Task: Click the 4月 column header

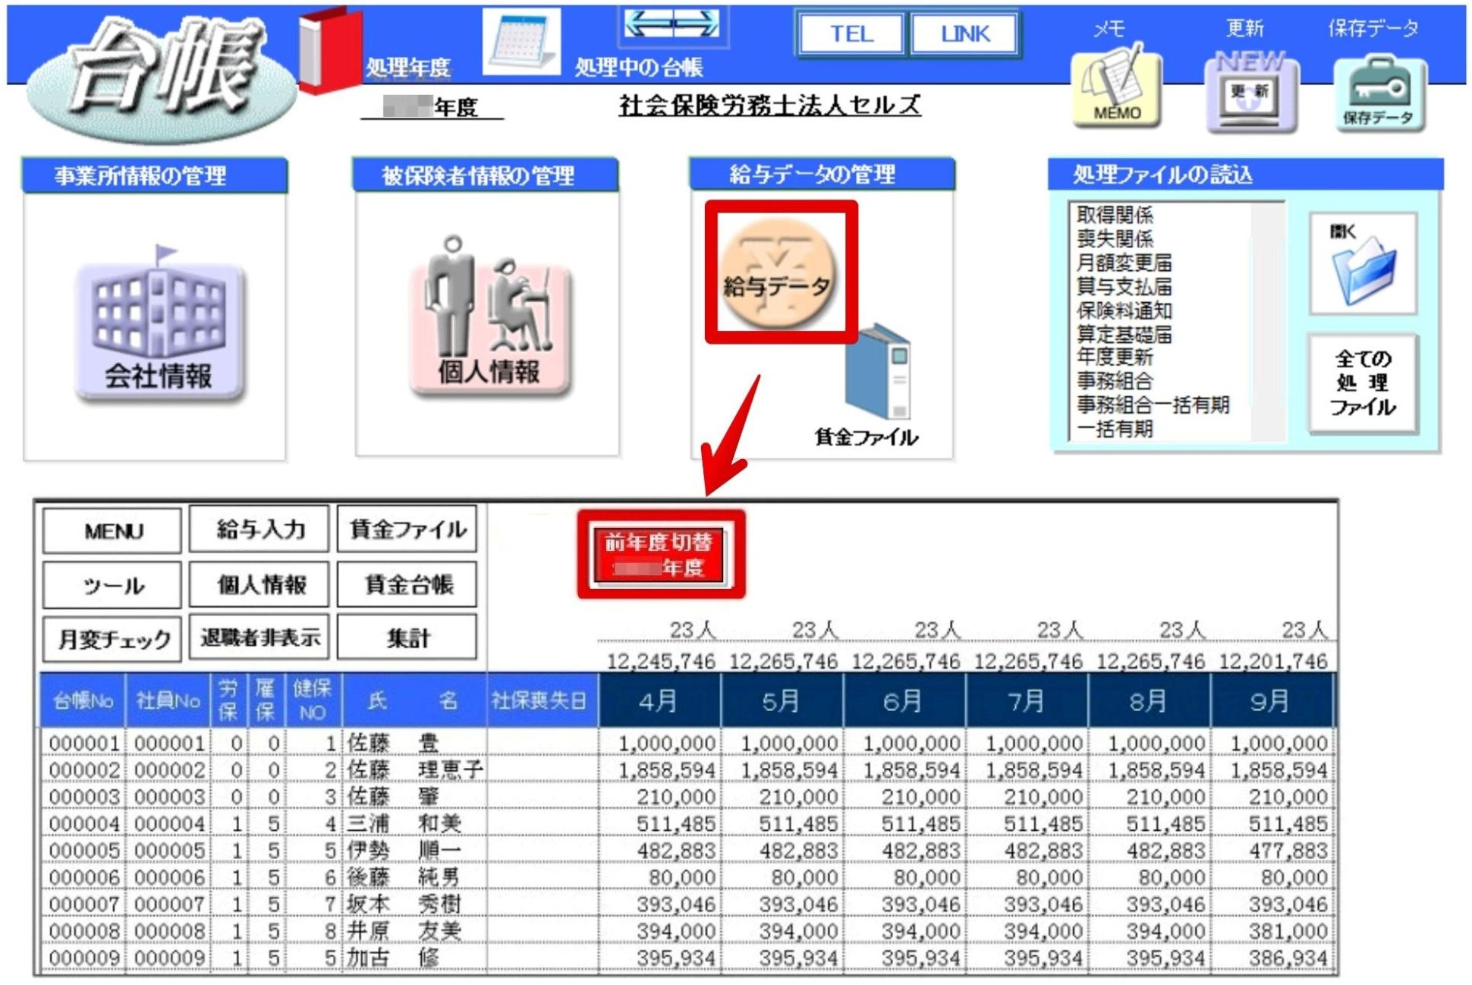Action: 659,700
